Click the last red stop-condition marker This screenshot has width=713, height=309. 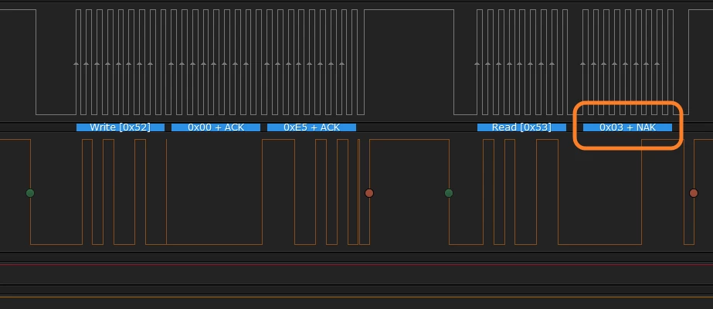694,193
